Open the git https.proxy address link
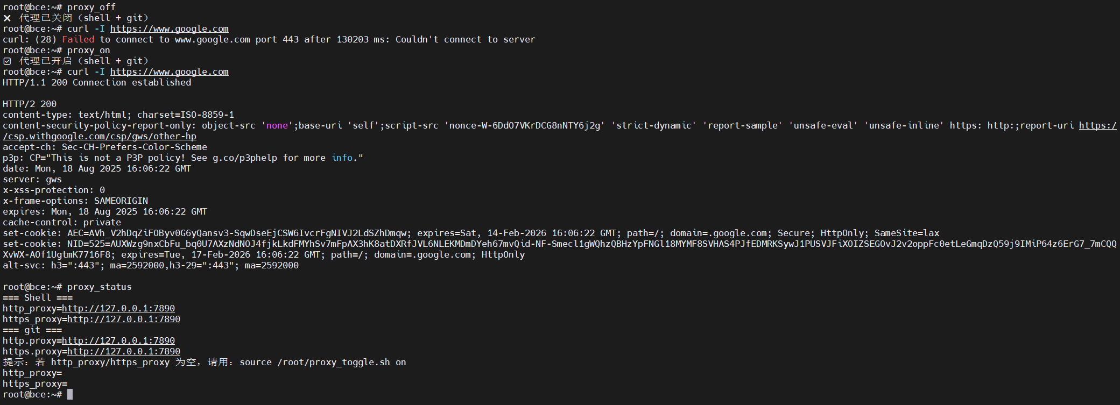This screenshot has width=1120, height=405. [x=124, y=352]
